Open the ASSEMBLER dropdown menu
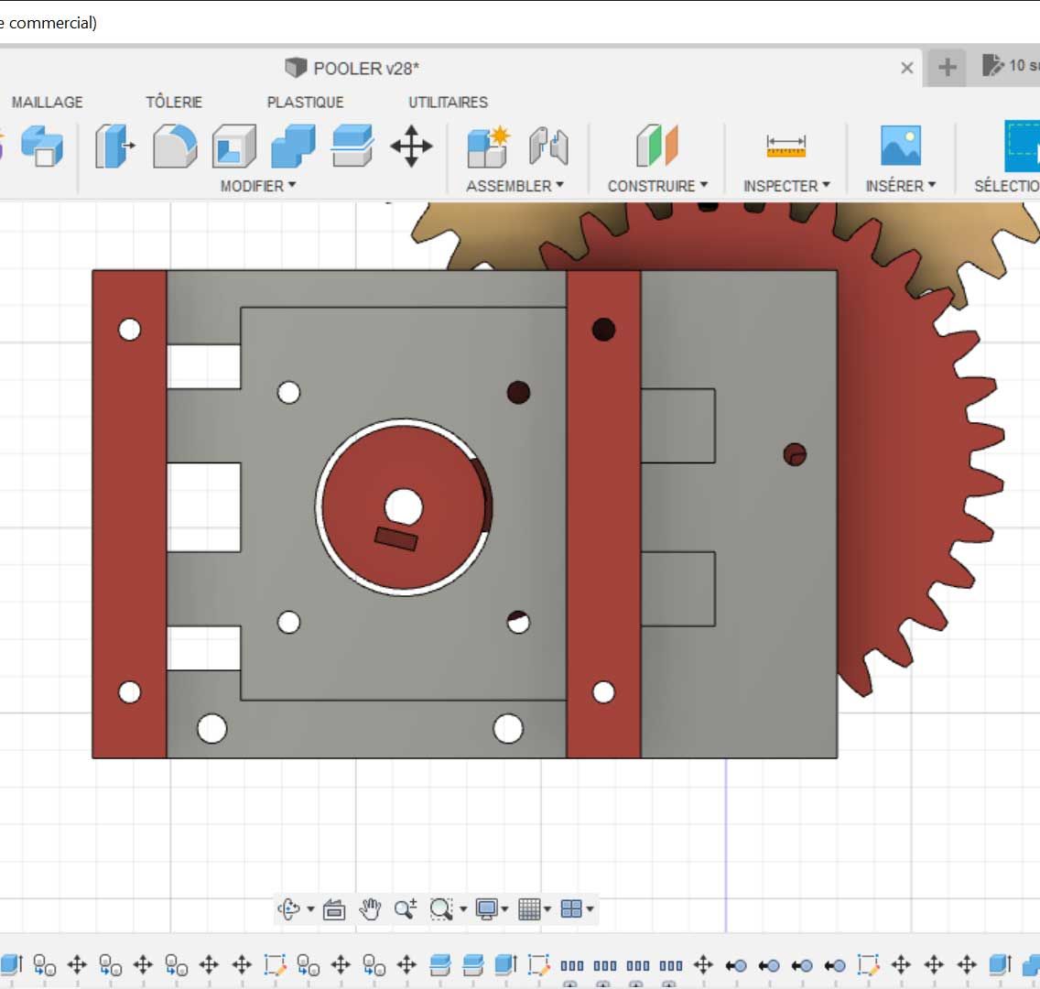Image resolution: width=1040 pixels, height=989 pixels. coord(515,186)
